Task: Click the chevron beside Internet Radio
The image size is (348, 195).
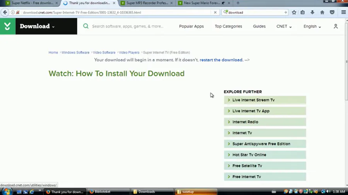Action: pyautogui.click(x=229, y=122)
